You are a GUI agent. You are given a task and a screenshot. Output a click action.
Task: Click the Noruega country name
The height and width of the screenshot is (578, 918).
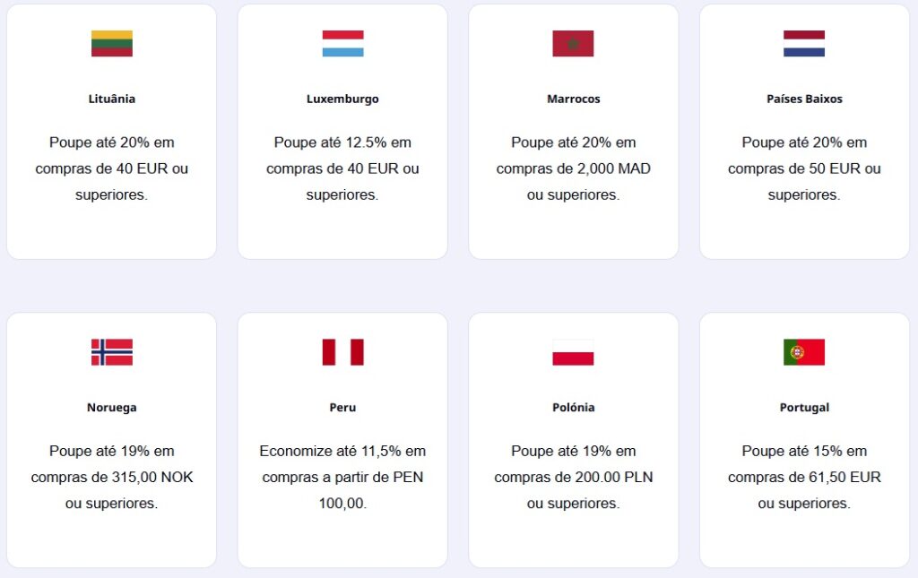[112, 408]
